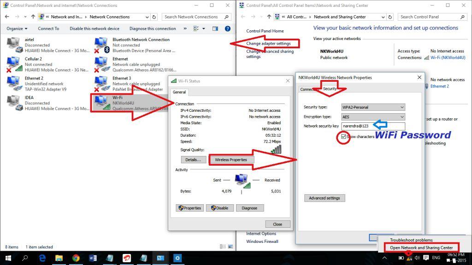Select the IDEA mobile connection icon

(x=15, y=103)
